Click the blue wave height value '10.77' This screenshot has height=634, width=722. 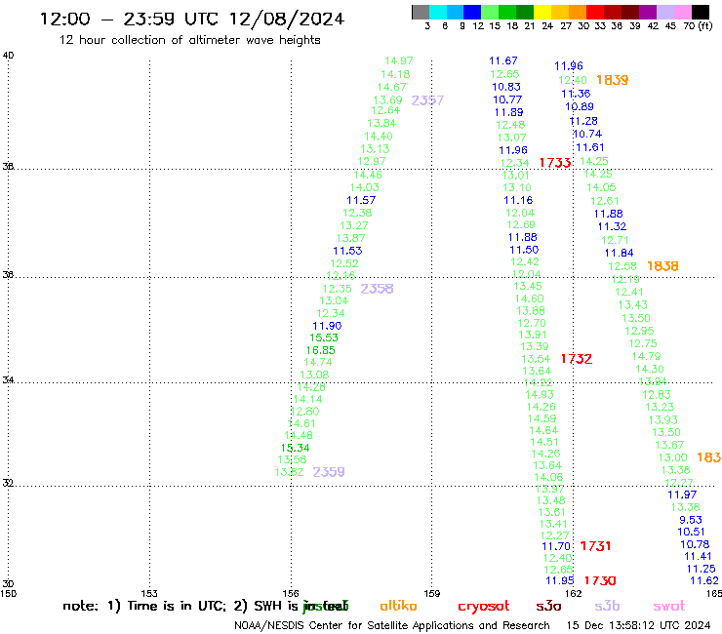coord(507,99)
